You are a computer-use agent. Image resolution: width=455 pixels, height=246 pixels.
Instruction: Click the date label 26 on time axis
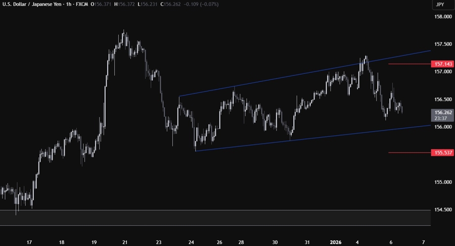219,242
